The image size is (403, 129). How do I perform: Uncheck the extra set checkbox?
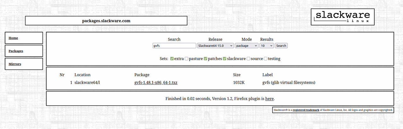tap(172, 59)
